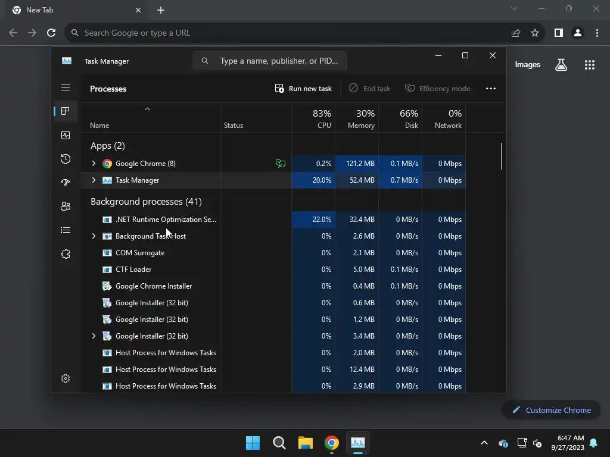This screenshot has height=457, width=610.
Task: Expand the Task Manager process row
Action: click(94, 180)
